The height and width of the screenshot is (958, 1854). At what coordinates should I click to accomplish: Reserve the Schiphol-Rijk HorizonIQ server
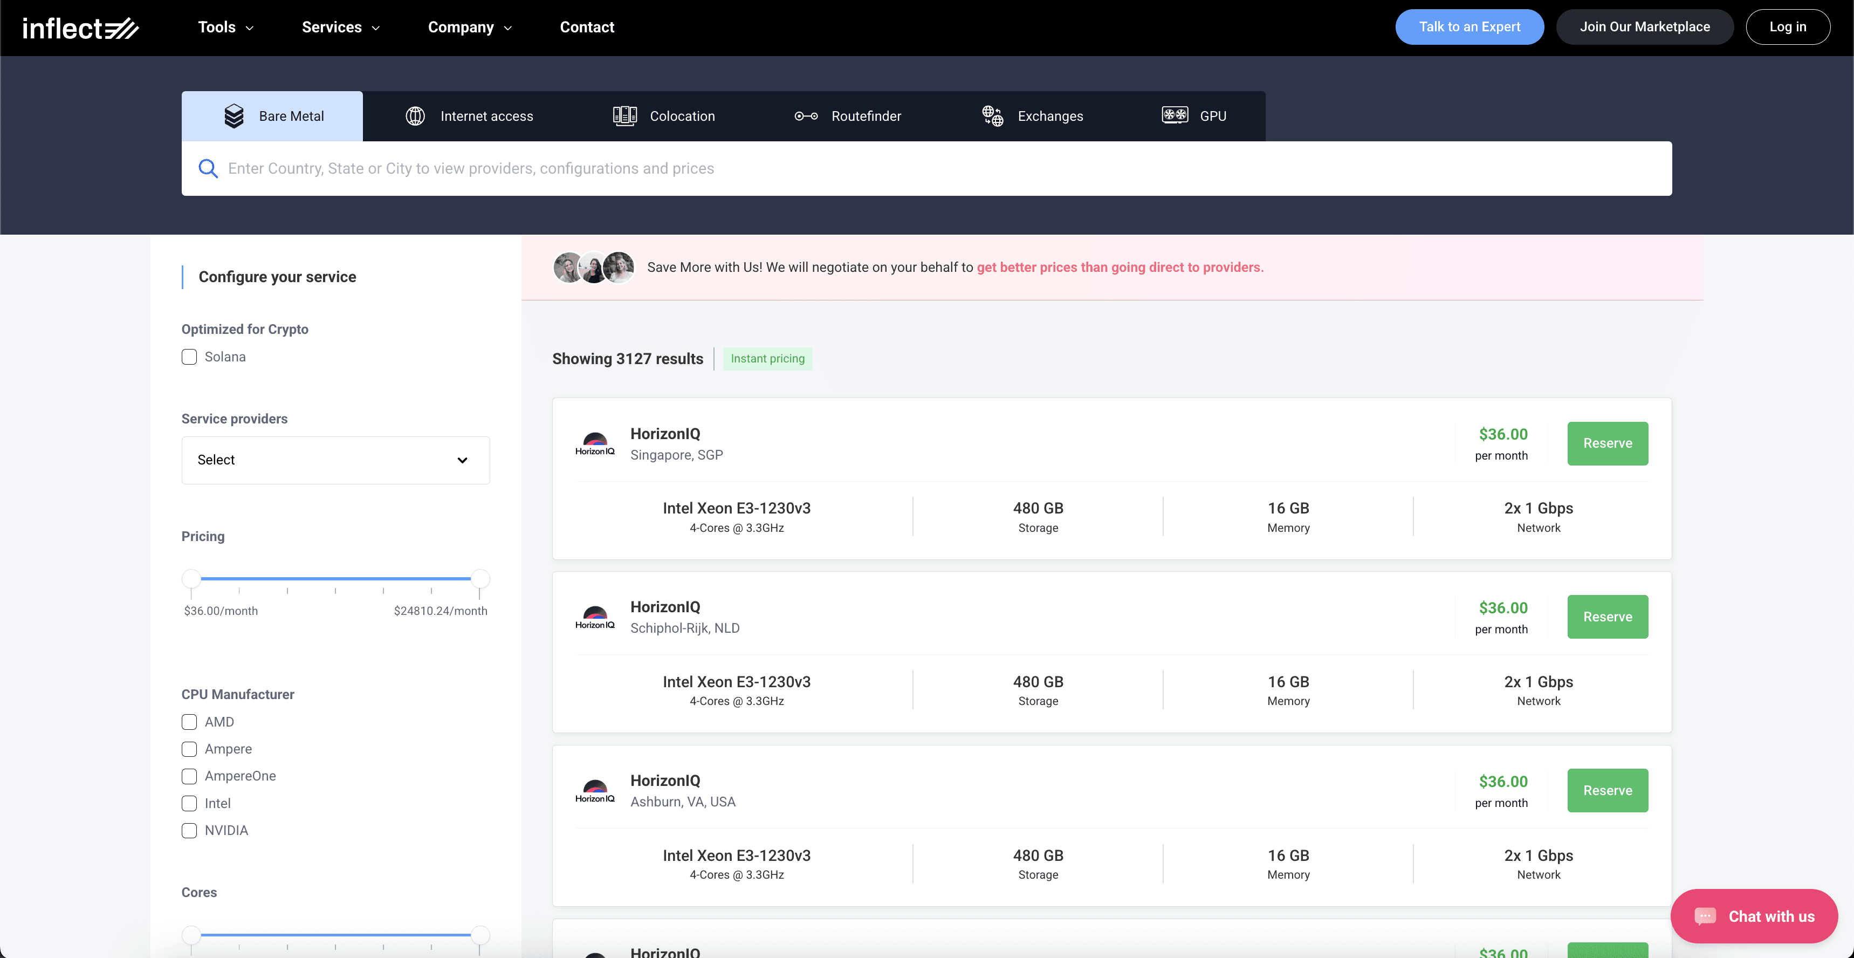click(x=1607, y=617)
